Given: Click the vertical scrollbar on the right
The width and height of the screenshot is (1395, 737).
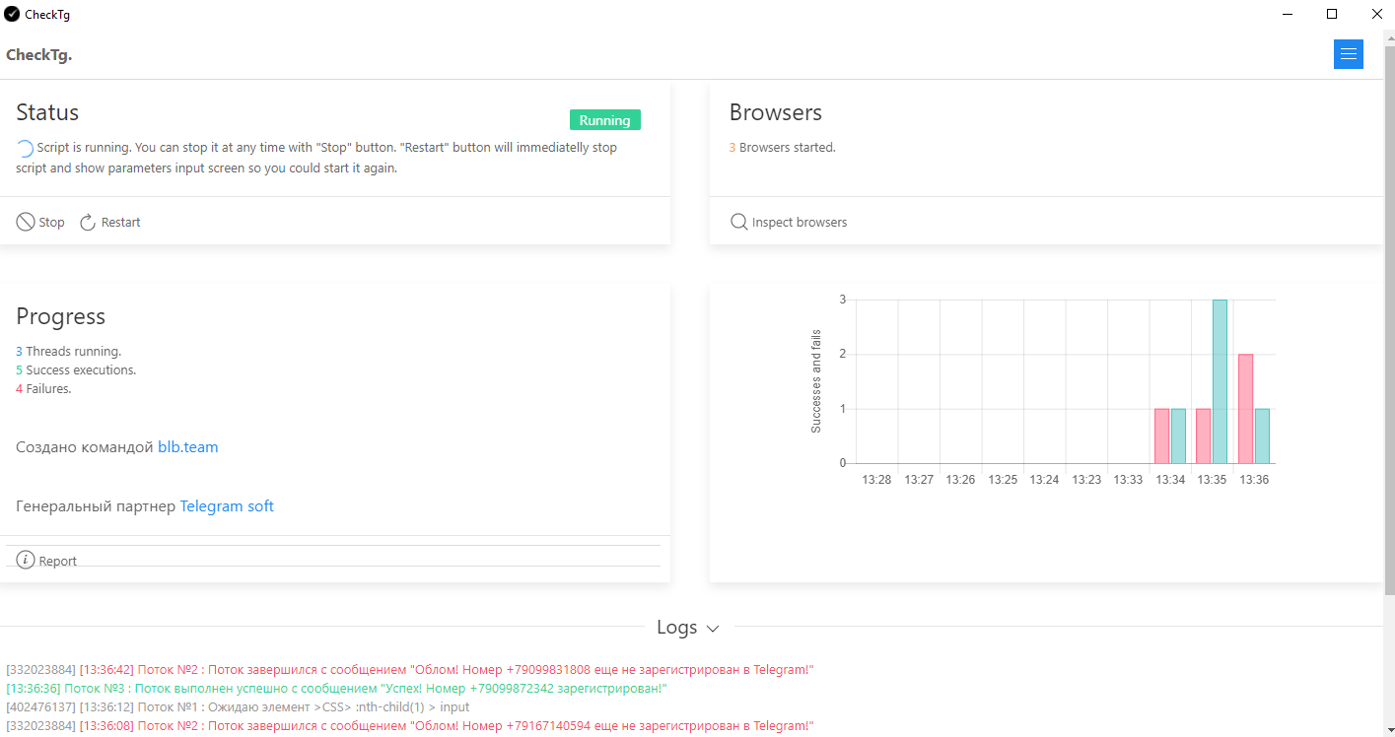Looking at the screenshot, I should tap(1388, 296).
